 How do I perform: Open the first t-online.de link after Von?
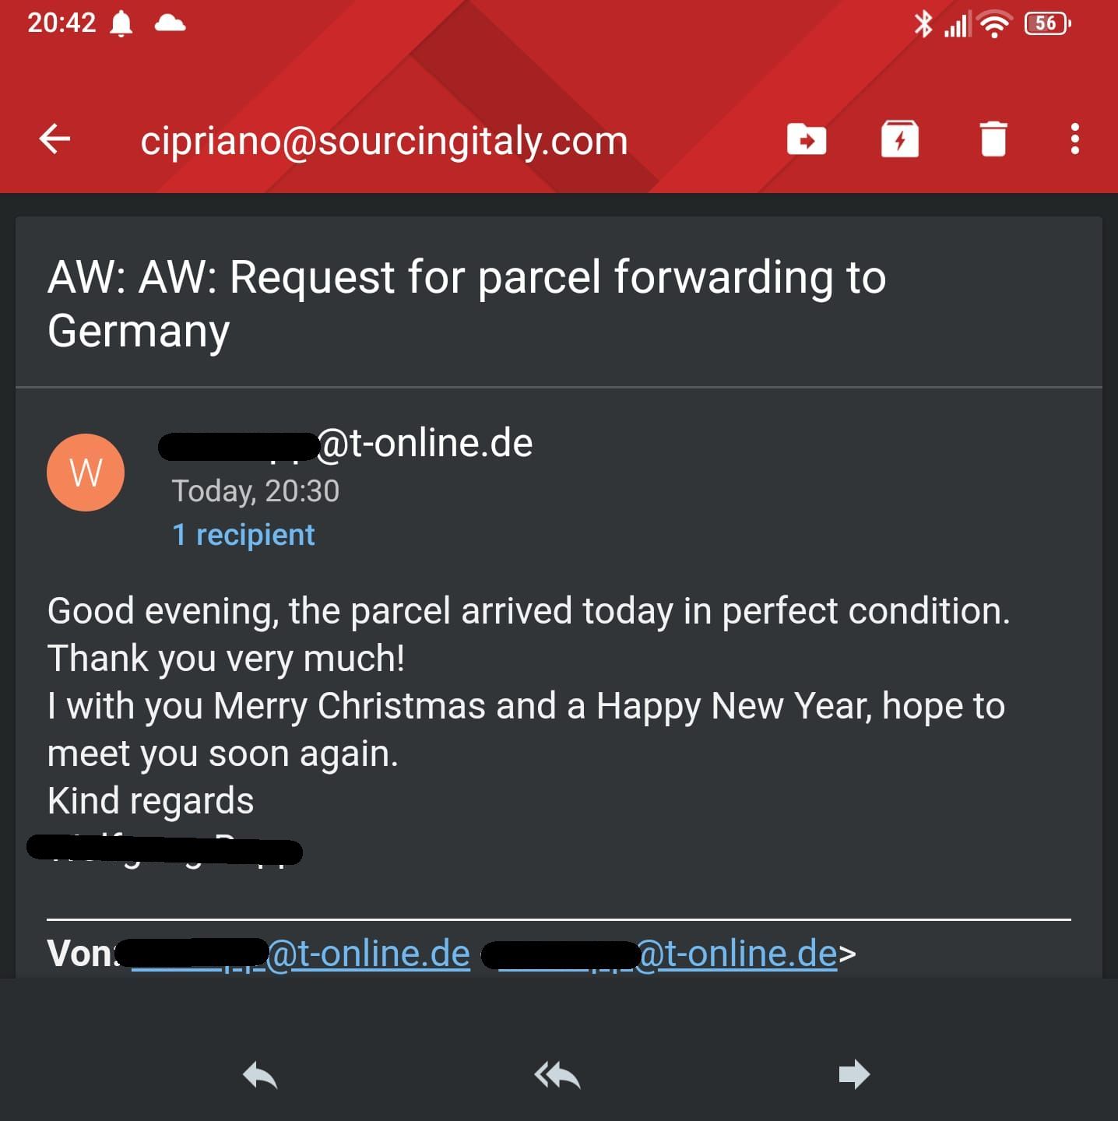click(367, 954)
